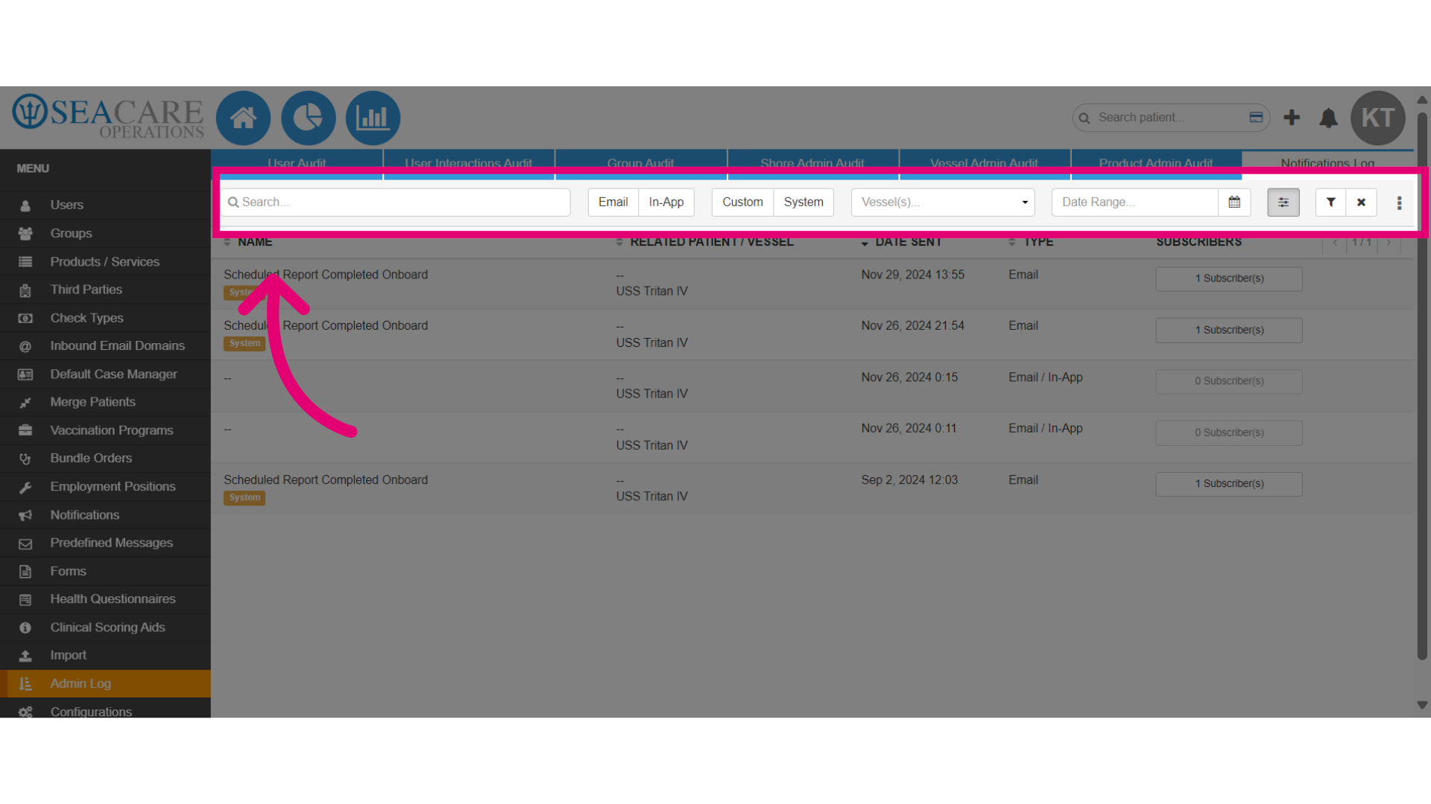Switch to Product Admin Audit tab
The height and width of the screenshot is (804, 1431).
[x=1156, y=163]
